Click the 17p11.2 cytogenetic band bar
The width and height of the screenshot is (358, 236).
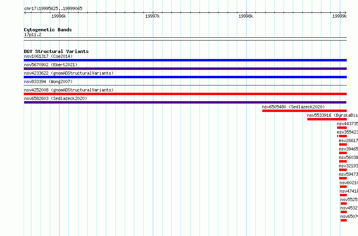(x=185, y=39)
